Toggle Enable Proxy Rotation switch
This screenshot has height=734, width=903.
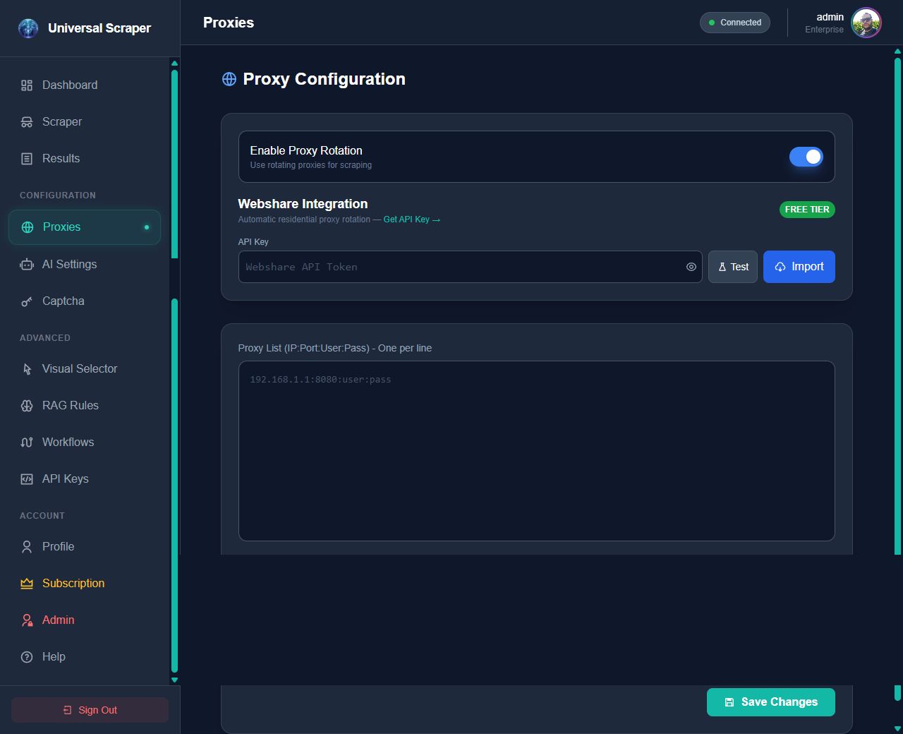pos(806,157)
